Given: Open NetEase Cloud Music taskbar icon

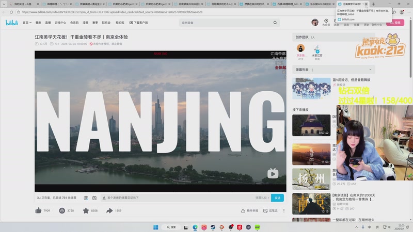Looking at the screenshot, I should [x=240, y=227].
